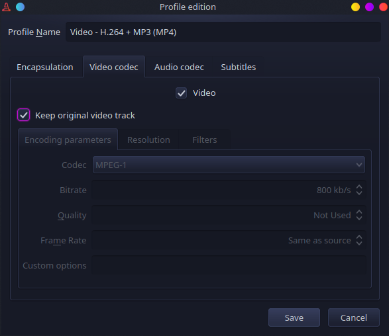Click the VLC cone icon in title bar

coord(6,7)
